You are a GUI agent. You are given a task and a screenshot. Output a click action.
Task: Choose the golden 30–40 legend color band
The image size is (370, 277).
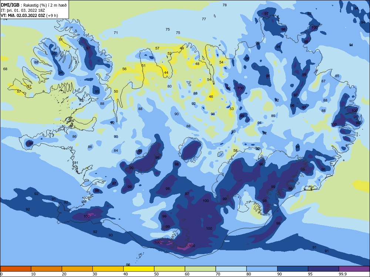click(108, 269)
